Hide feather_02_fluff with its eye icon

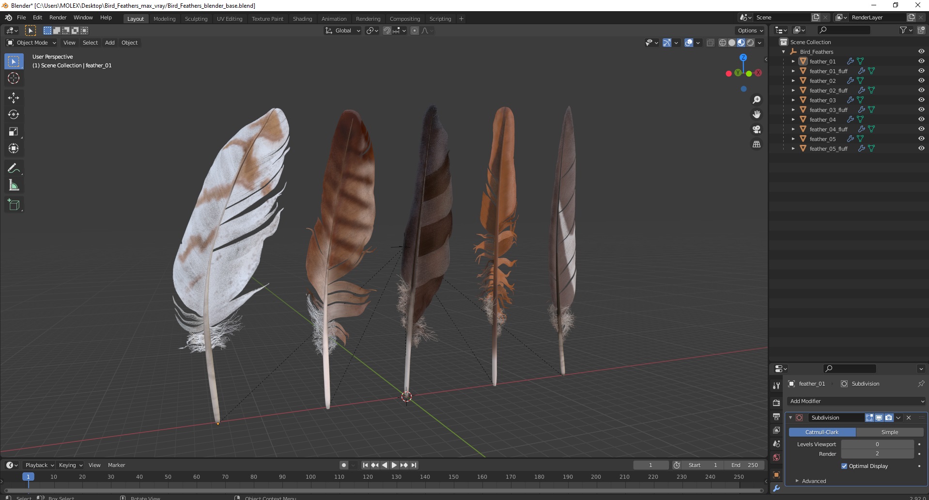[921, 90]
